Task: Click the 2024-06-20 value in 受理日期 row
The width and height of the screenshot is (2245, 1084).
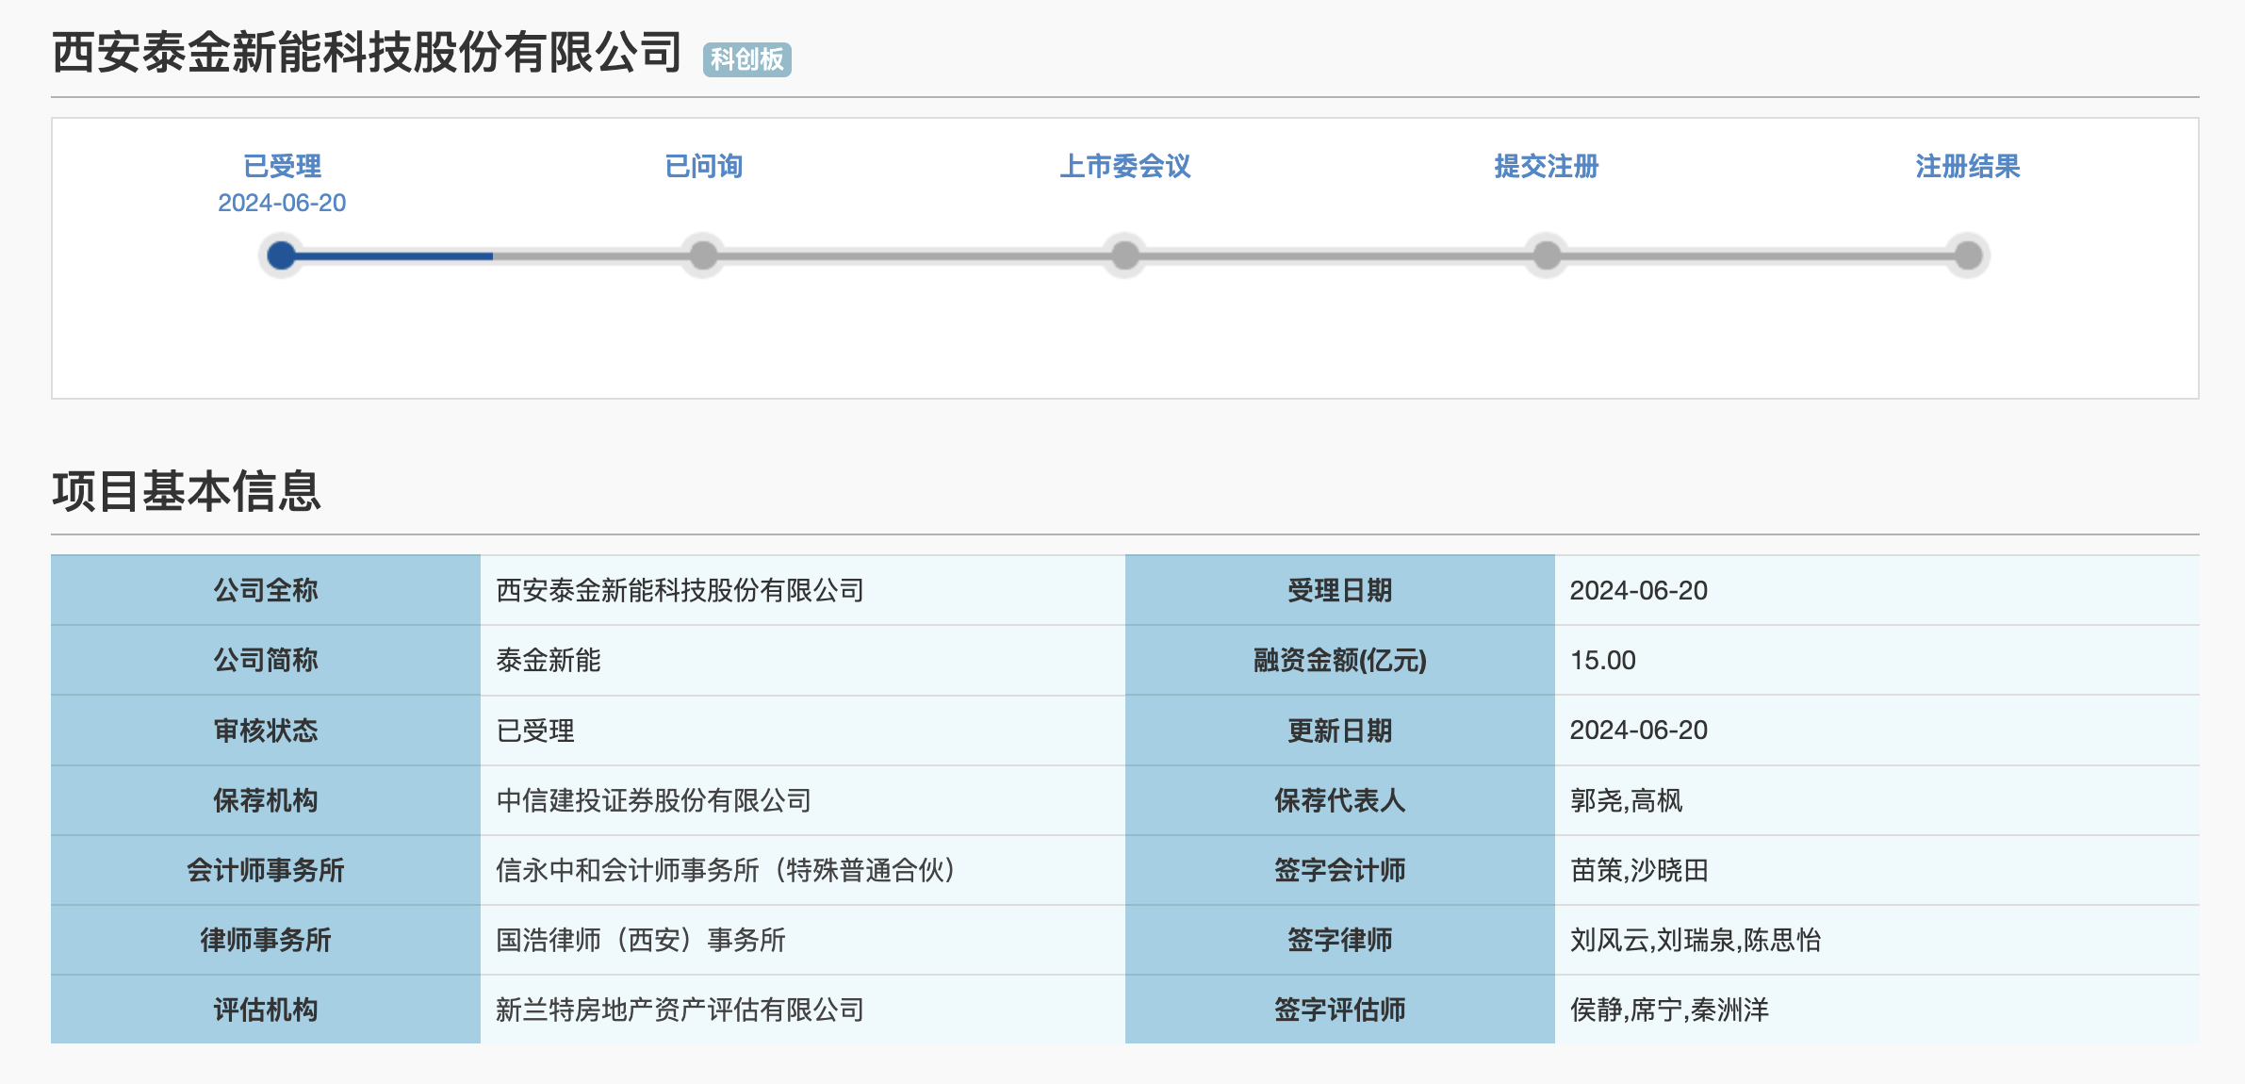Action: click(x=1638, y=590)
